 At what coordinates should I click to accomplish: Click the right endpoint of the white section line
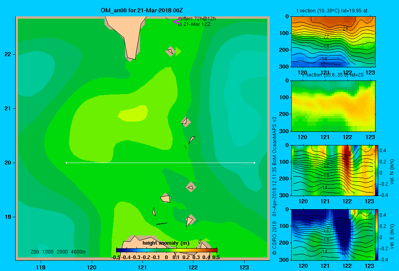[255, 163]
